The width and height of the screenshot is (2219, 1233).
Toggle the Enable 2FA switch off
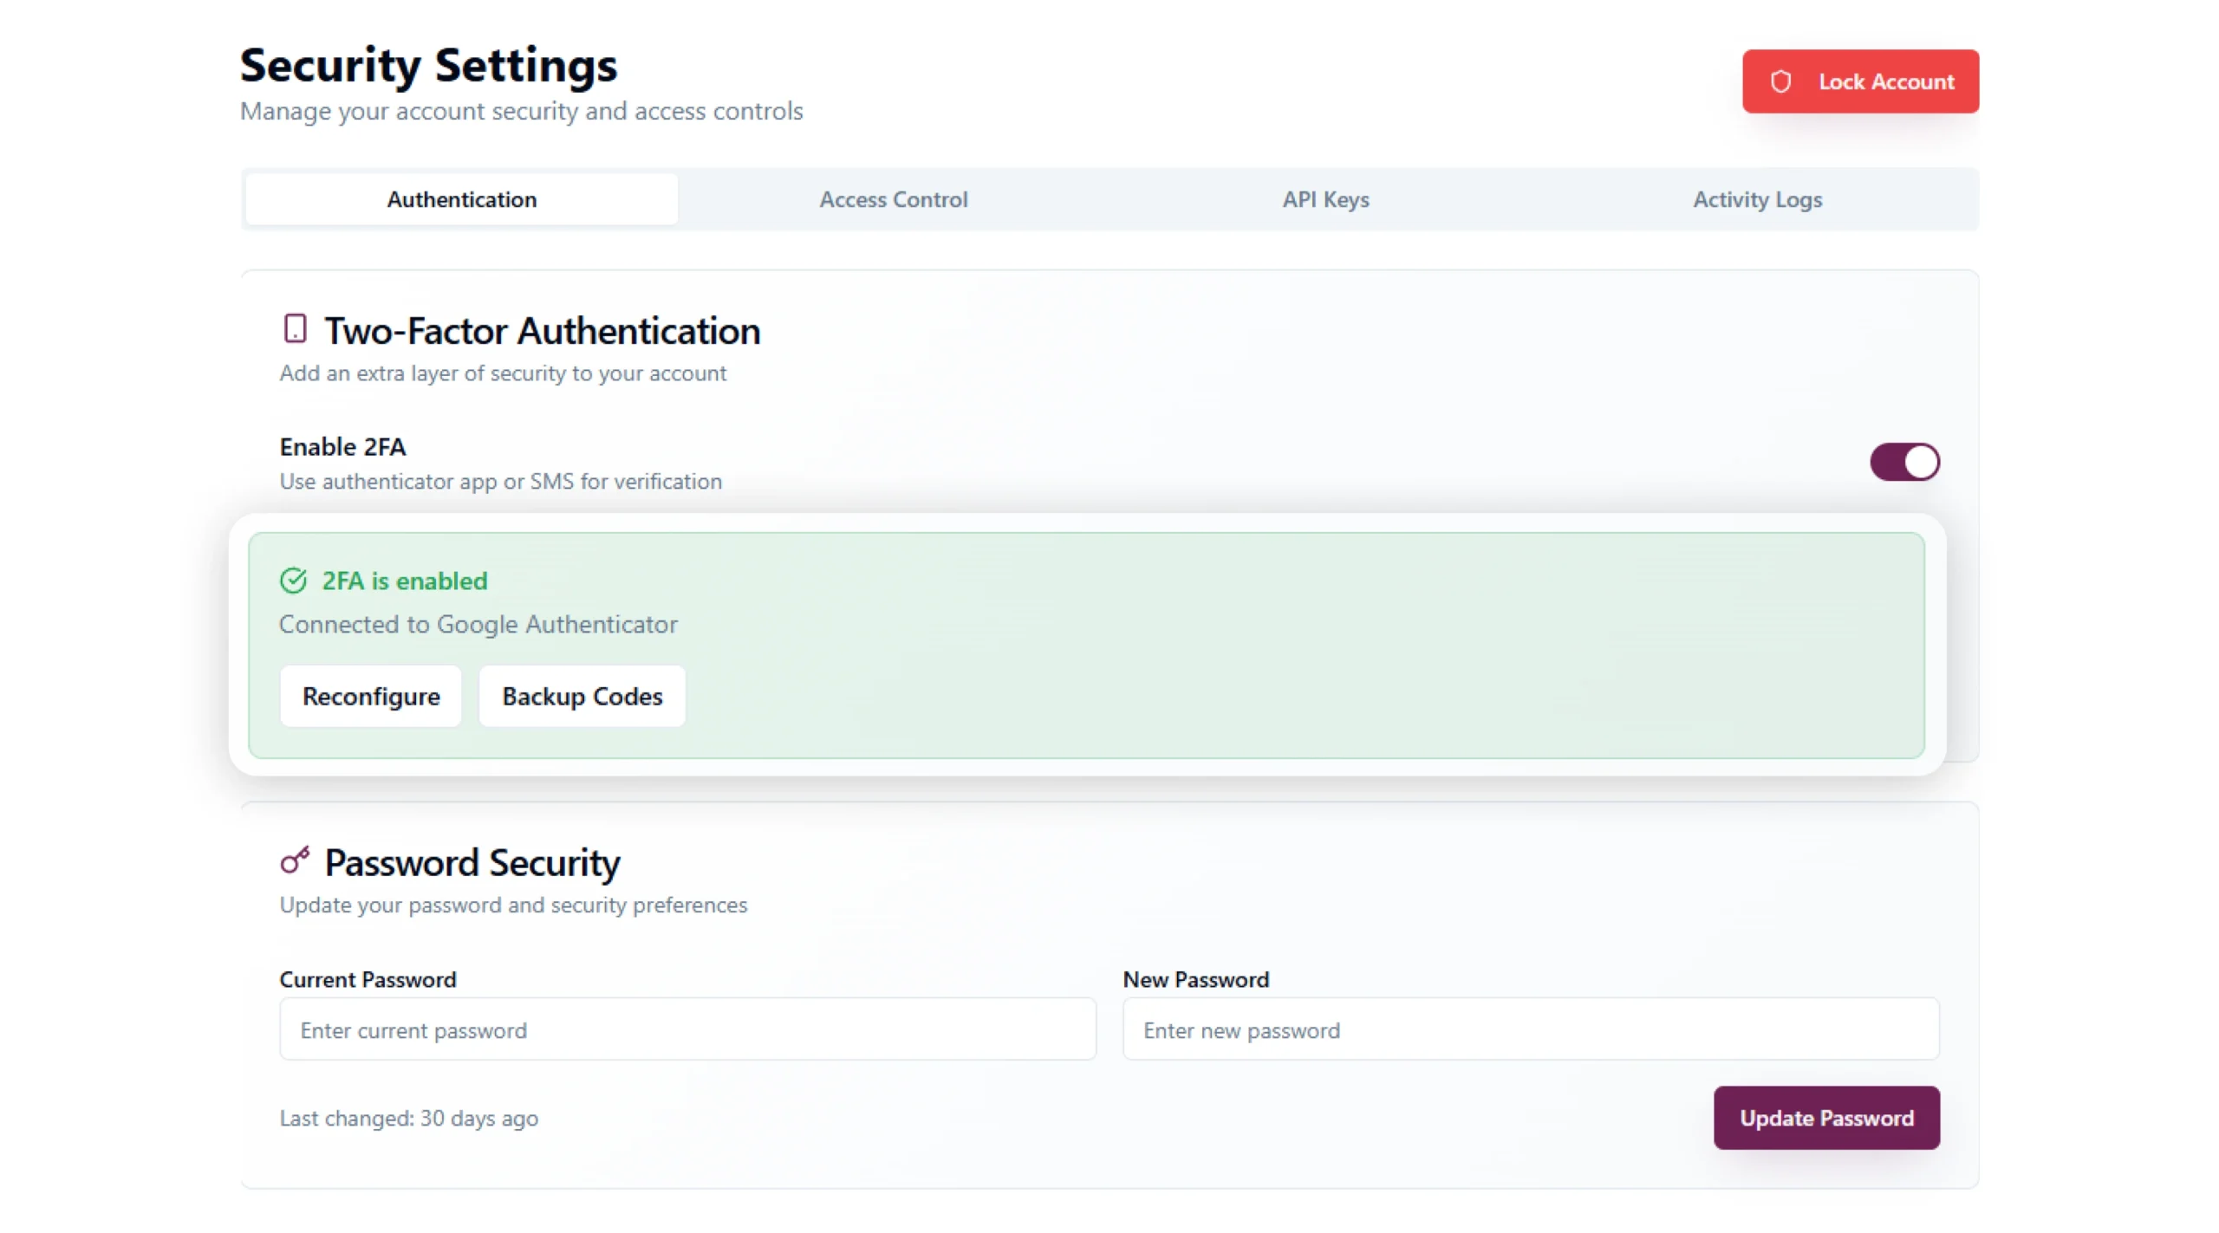(1904, 462)
